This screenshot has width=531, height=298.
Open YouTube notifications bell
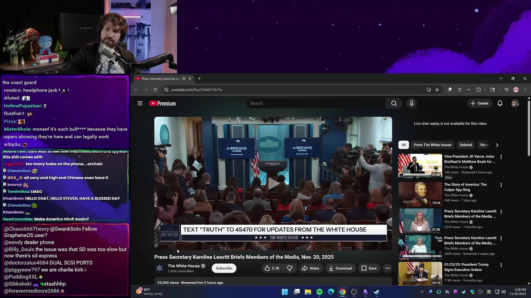pyautogui.click(x=500, y=103)
